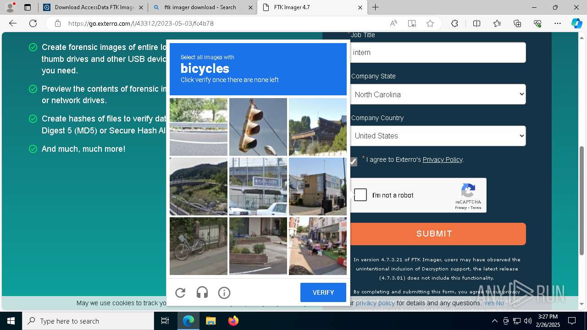Go back to the previous page
The height and width of the screenshot is (330, 587).
coord(13,23)
